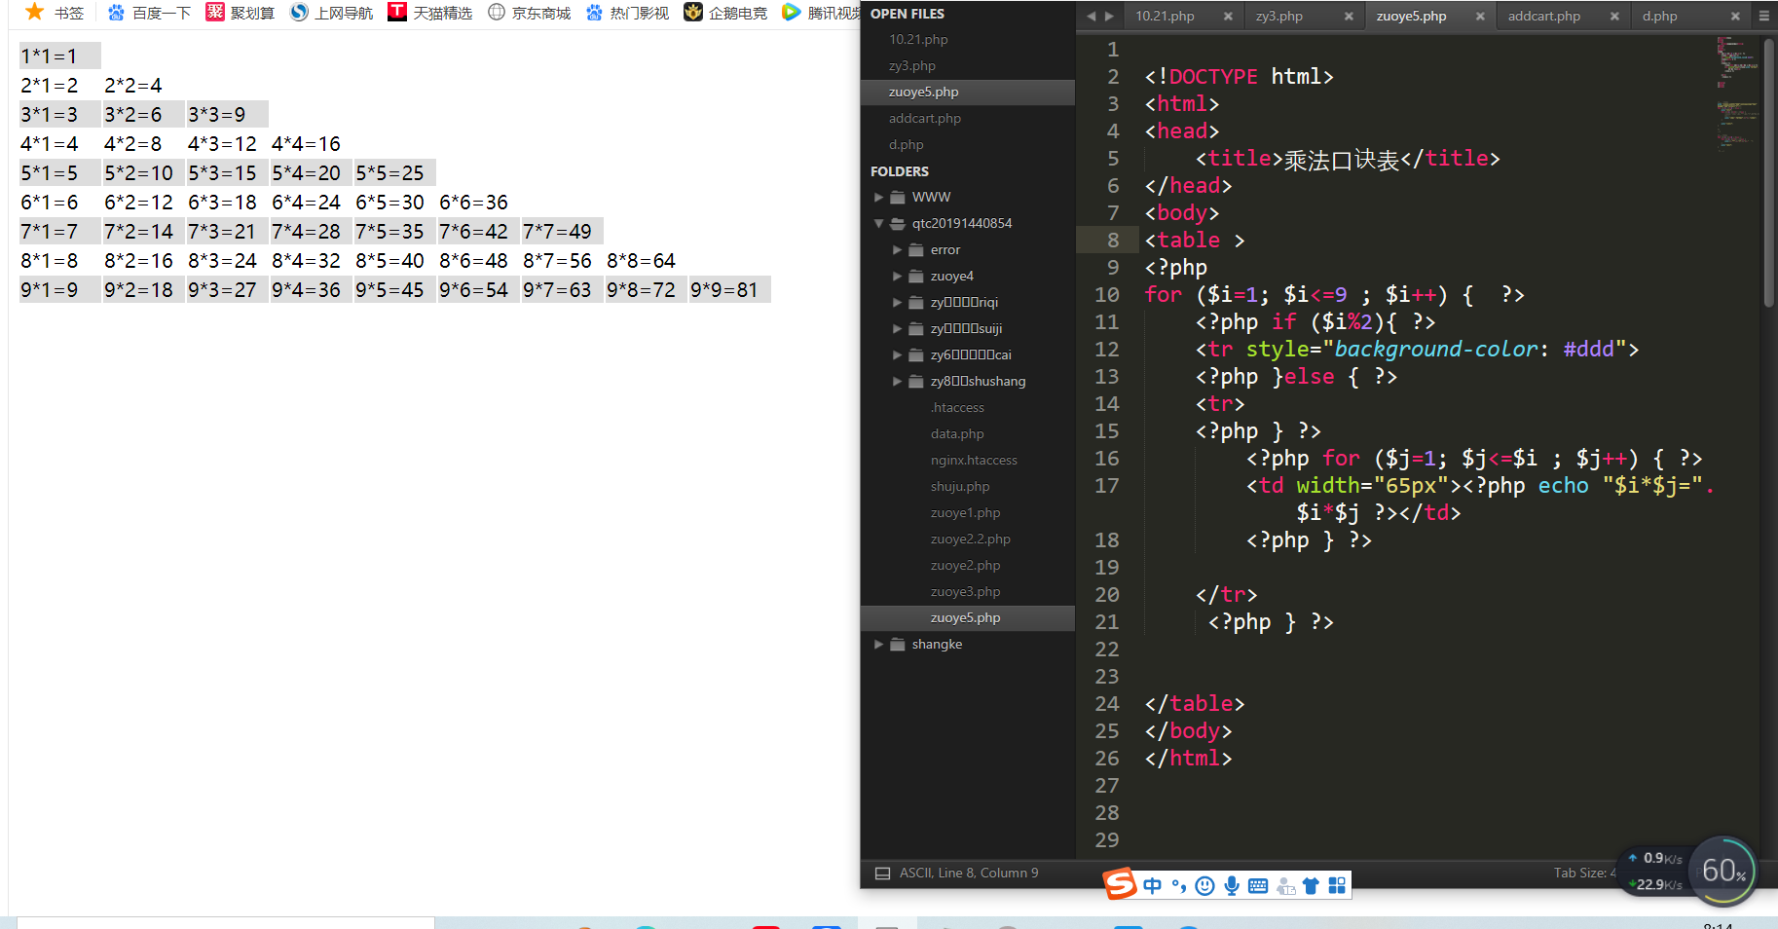Start voice input with the microphone icon
Image resolution: width=1778 pixels, height=929 pixels.
(1231, 885)
